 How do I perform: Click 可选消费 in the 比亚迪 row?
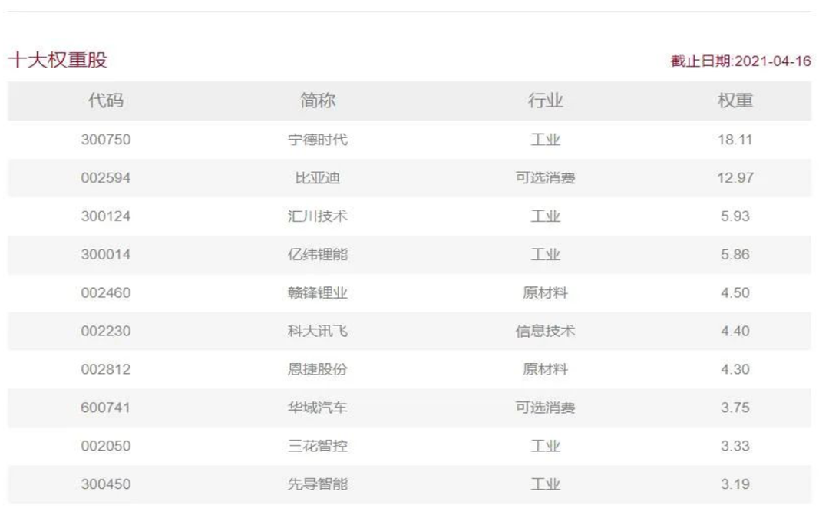(x=546, y=177)
